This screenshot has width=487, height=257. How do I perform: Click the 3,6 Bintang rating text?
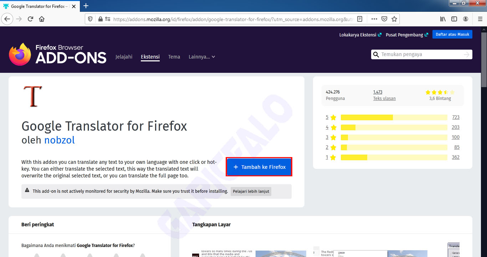tap(440, 99)
